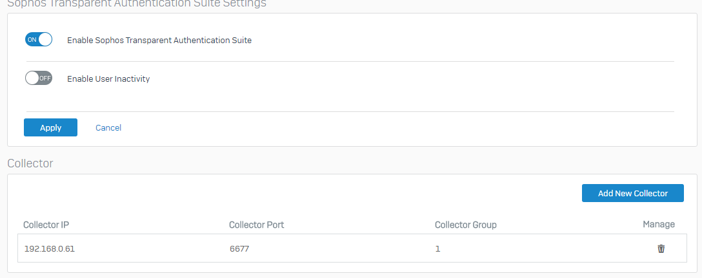Delete the 192.168.0.61 collector via trash icon

661,248
